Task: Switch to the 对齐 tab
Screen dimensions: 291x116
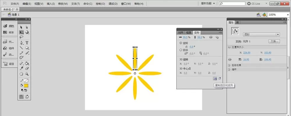Action: [181, 33]
